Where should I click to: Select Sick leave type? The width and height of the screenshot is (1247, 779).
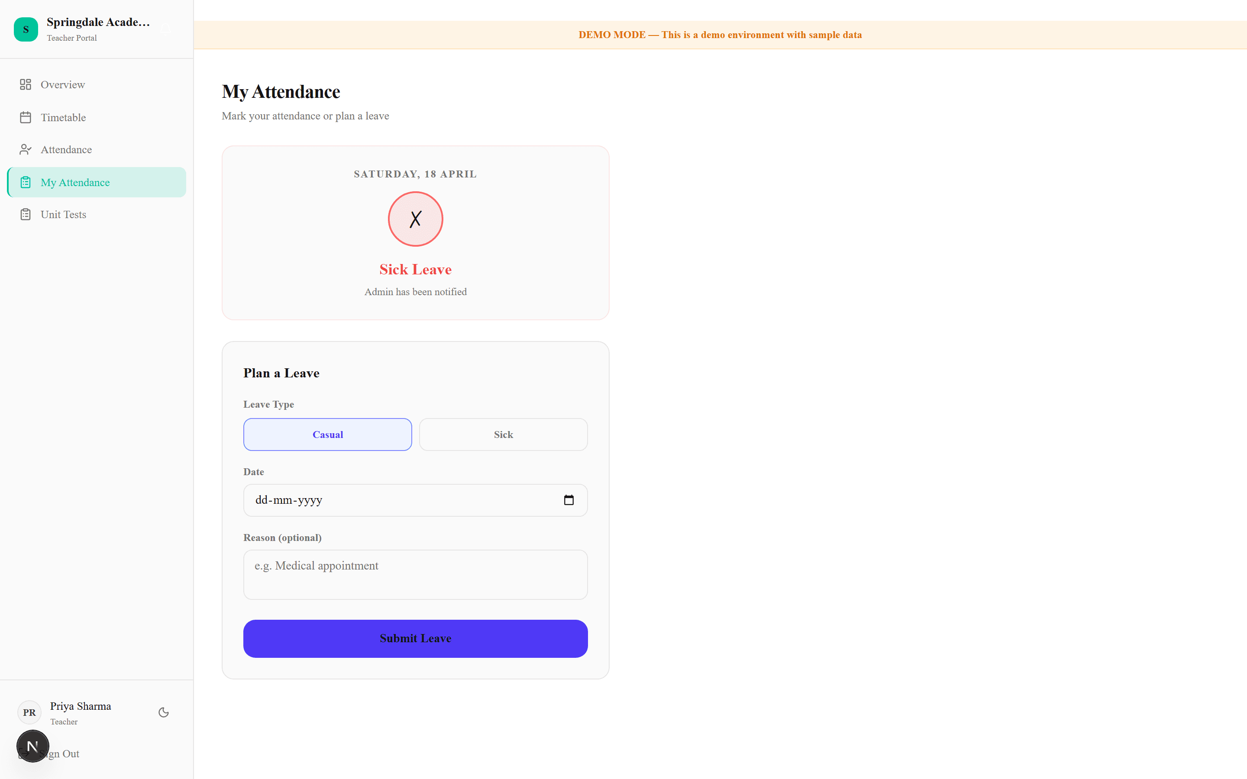(x=503, y=435)
